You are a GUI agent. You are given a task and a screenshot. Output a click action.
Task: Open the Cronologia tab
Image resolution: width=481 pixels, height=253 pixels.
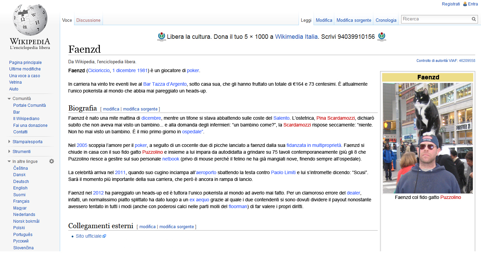tap(386, 20)
